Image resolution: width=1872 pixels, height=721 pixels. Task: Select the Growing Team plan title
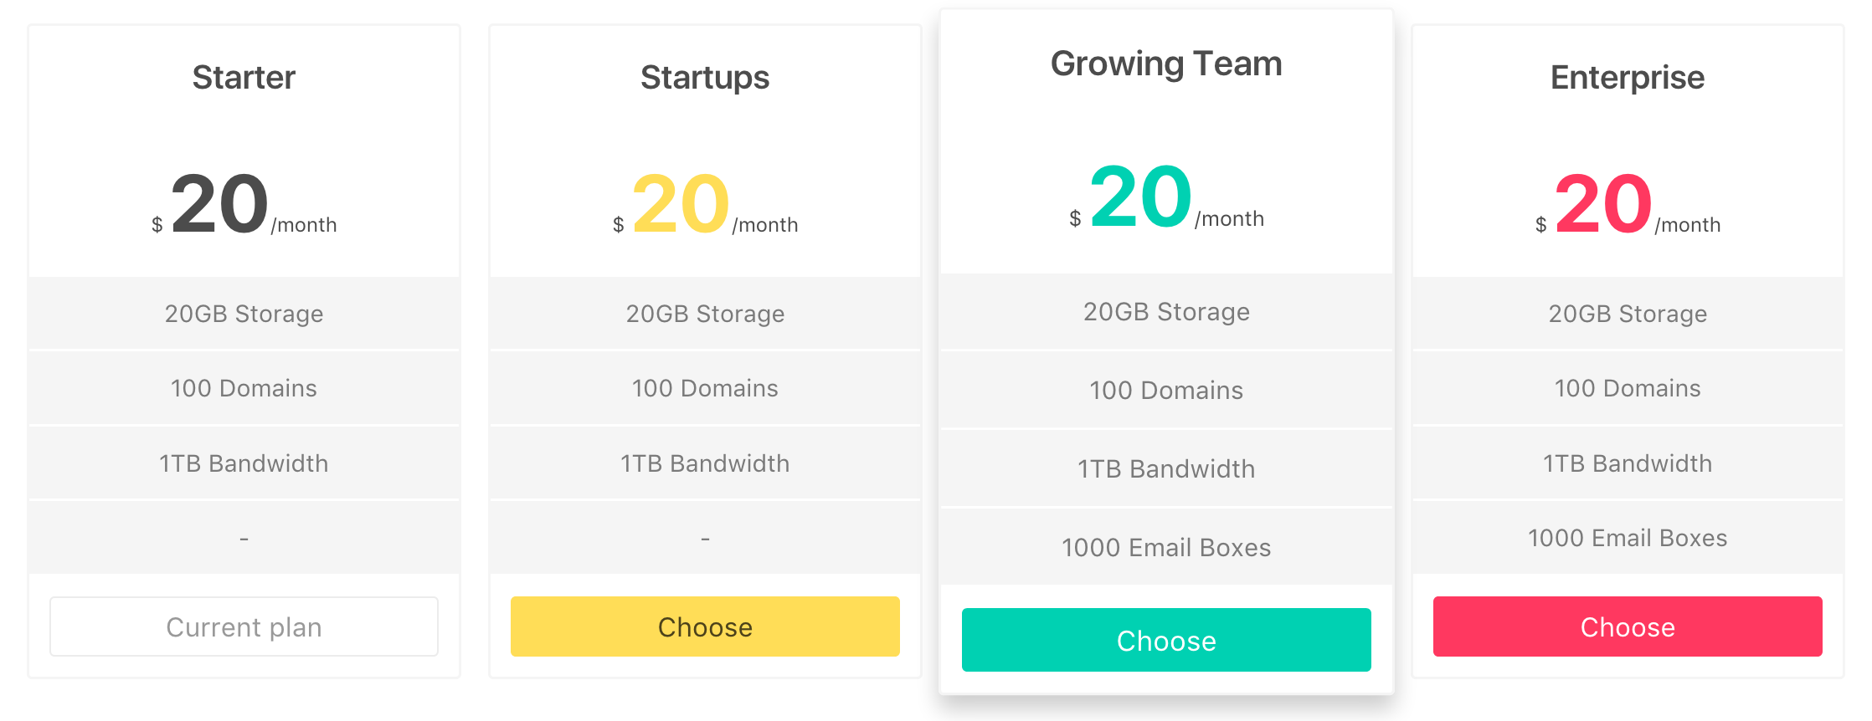[x=1166, y=63]
